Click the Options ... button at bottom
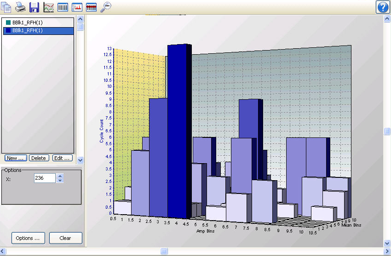Screen dimensions: 391x256 (30, 238)
